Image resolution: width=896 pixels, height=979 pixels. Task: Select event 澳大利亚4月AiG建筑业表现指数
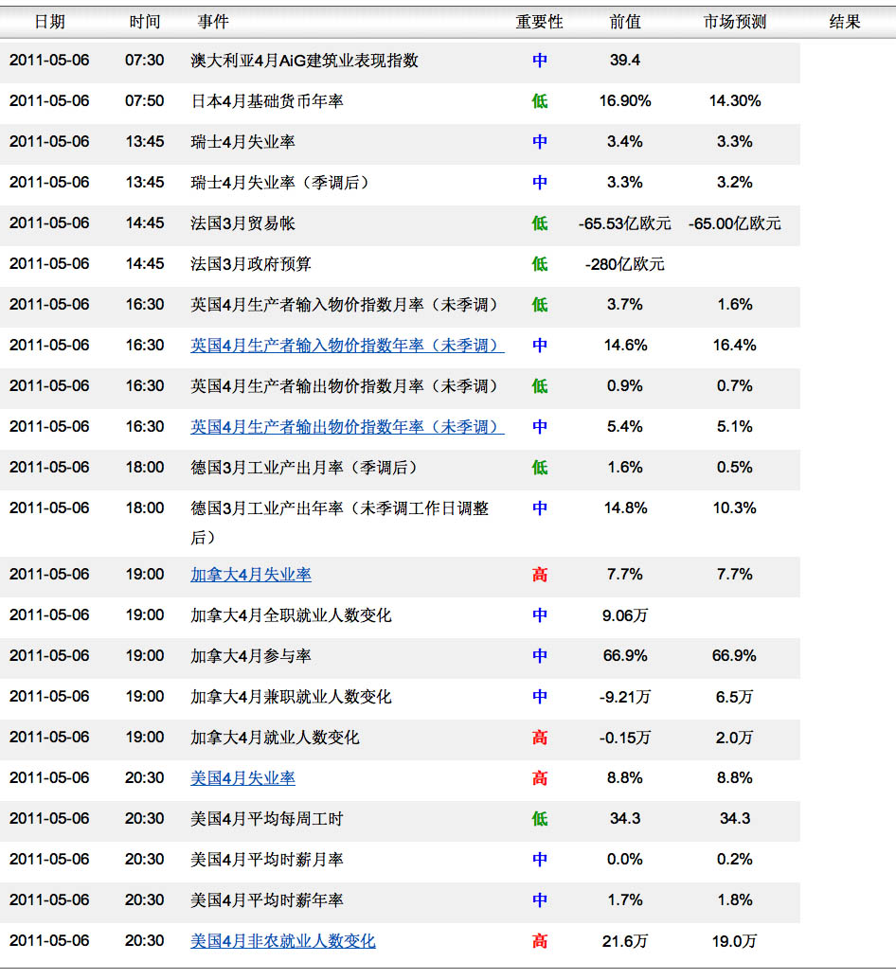(x=304, y=61)
